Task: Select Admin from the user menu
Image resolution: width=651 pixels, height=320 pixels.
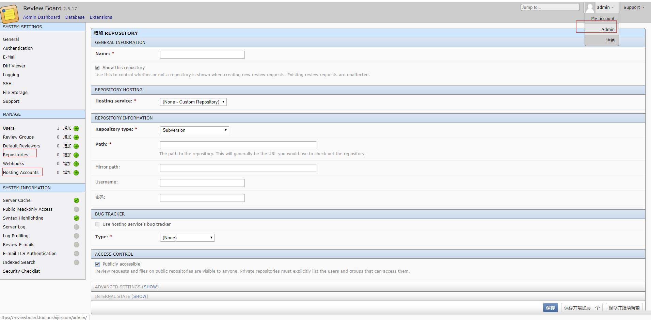Action: pos(608,30)
